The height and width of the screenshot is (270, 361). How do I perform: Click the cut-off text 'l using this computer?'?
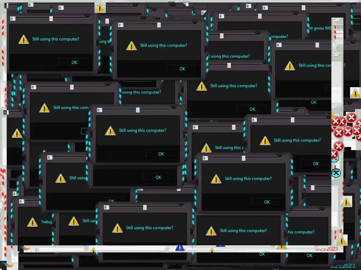229,56
